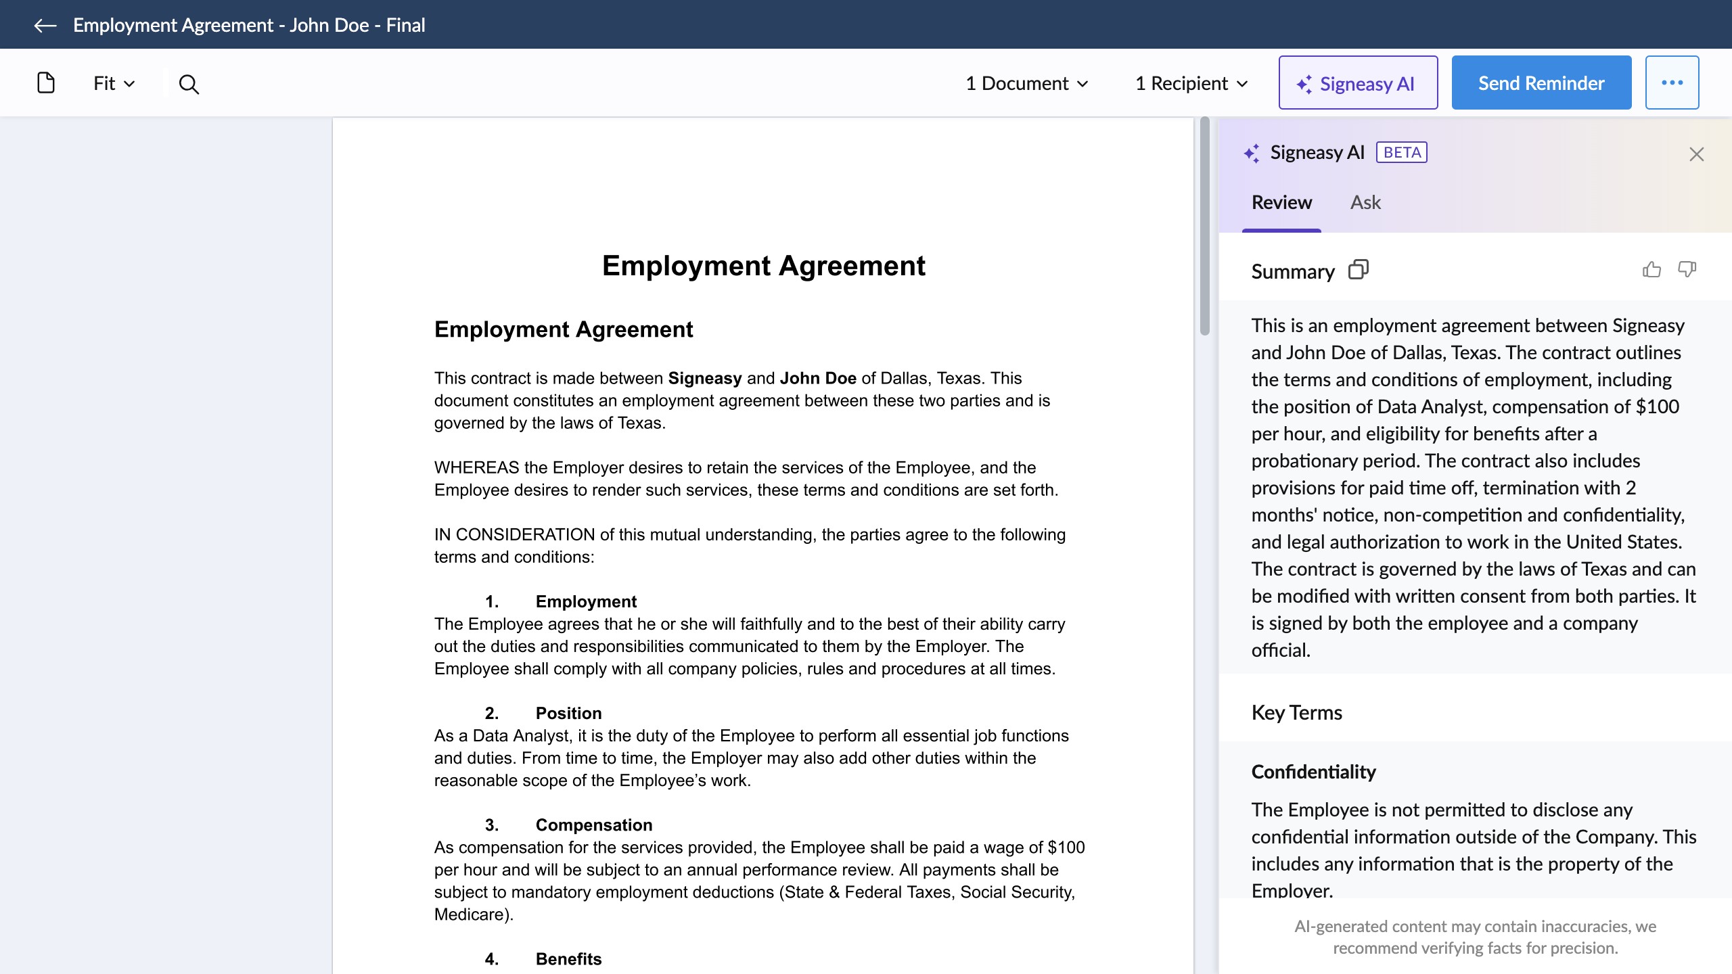Open the three-dot more options menu
The height and width of the screenshot is (974, 1732).
tap(1672, 83)
